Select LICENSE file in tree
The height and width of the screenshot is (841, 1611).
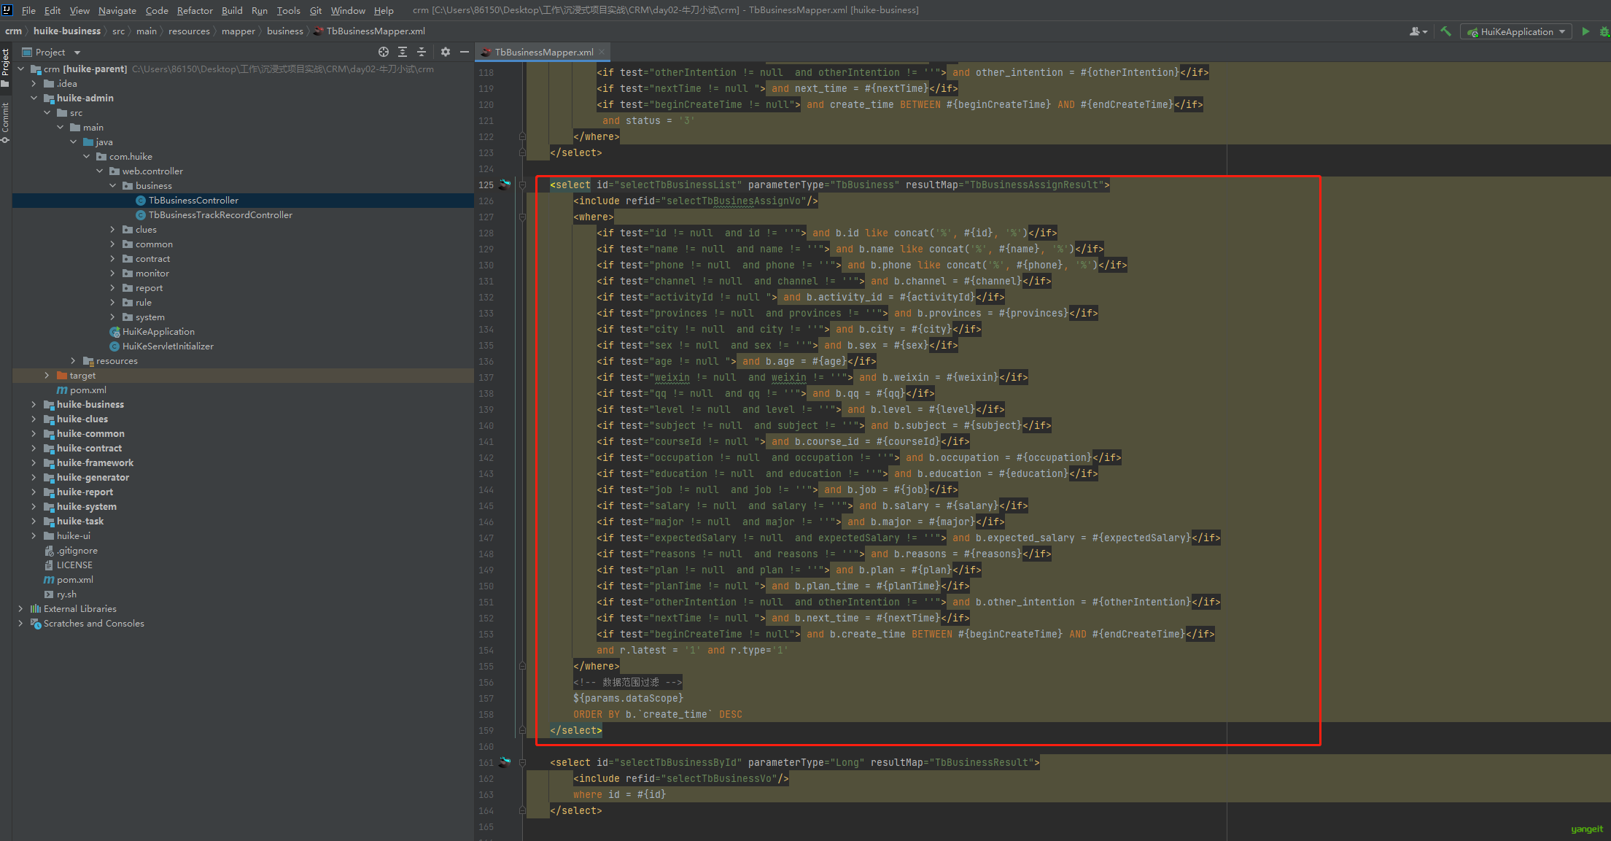tap(74, 565)
